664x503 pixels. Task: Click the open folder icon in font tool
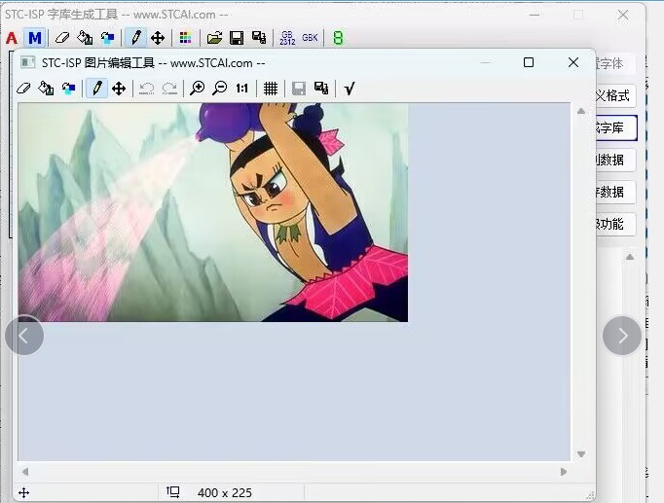click(214, 38)
